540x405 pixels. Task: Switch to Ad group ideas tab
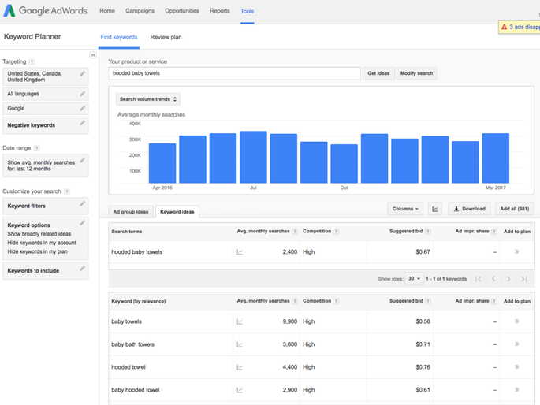(x=131, y=212)
